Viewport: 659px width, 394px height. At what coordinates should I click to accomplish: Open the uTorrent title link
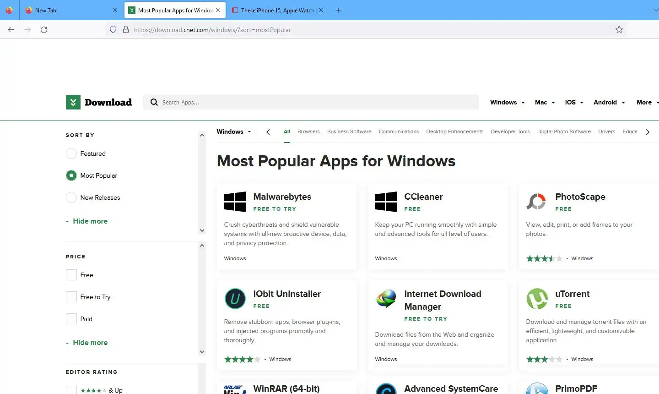(573, 294)
